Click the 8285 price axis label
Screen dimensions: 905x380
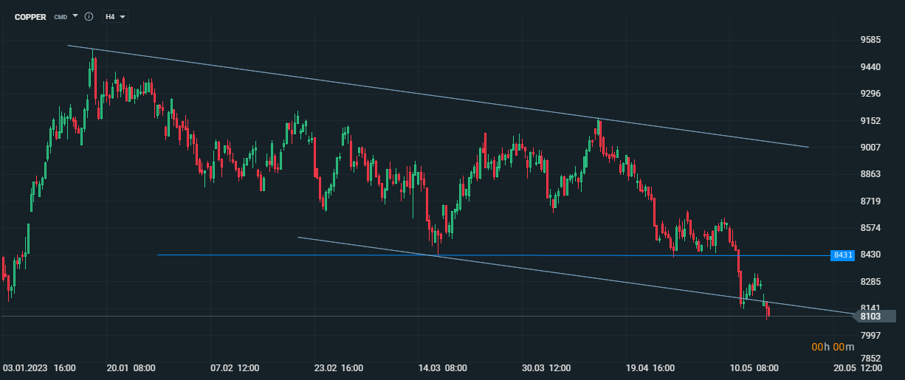pos(872,281)
